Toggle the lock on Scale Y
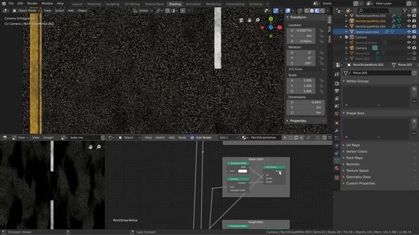Viewport: 419px width, 235px height. [321, 86]
